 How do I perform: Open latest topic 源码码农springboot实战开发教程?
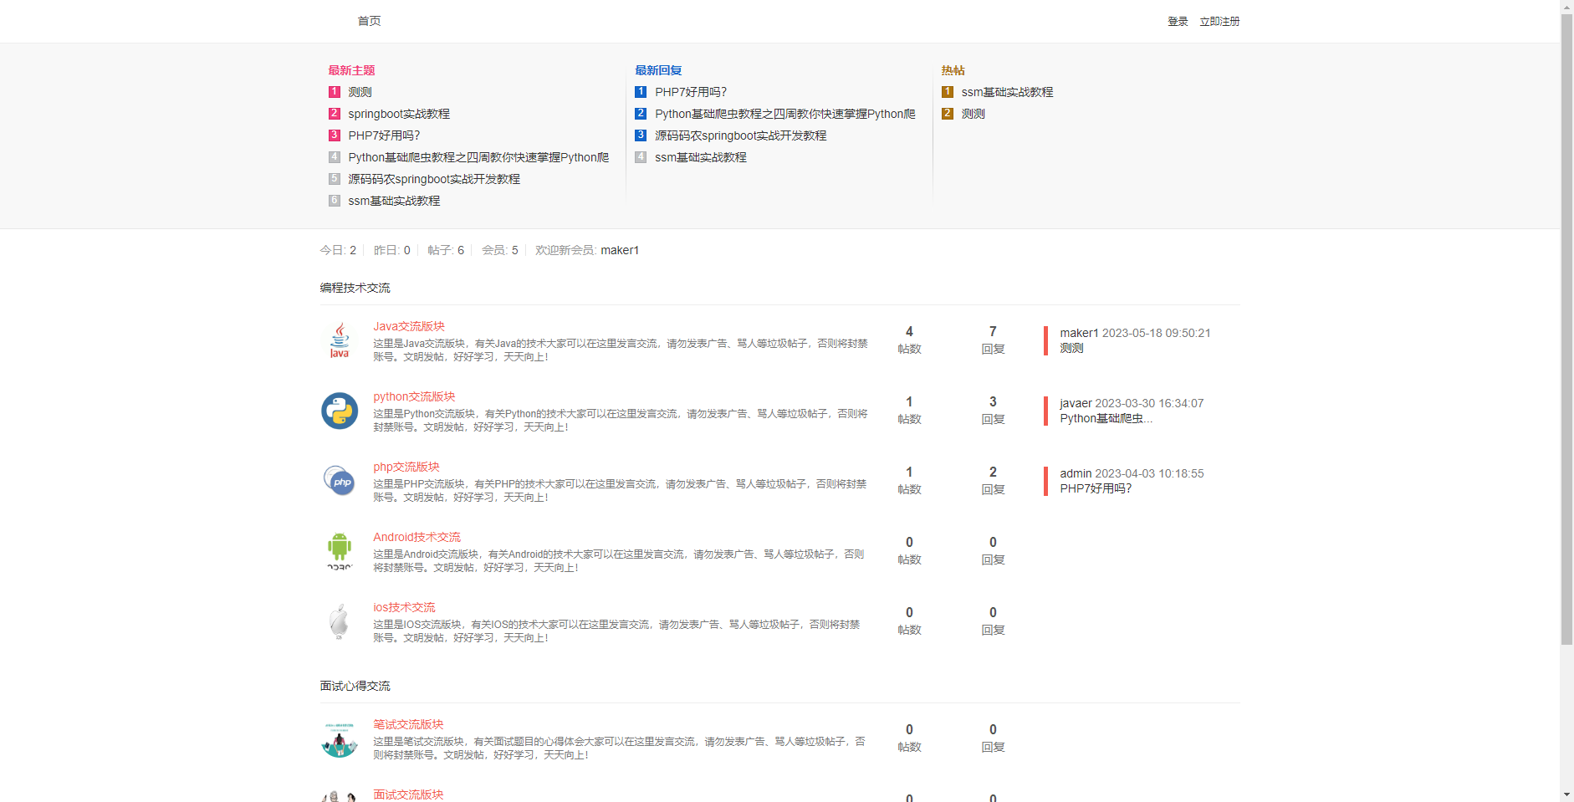click(434, 179)
